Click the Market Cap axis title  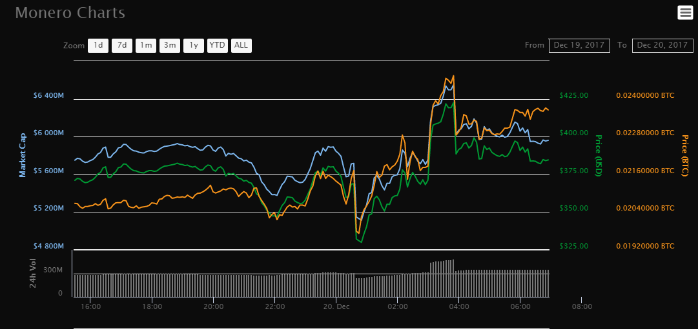(x=22, y=155)
